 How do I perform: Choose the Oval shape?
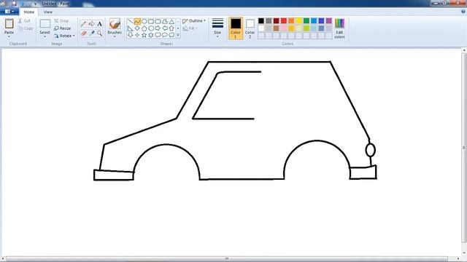pos(144,22)
